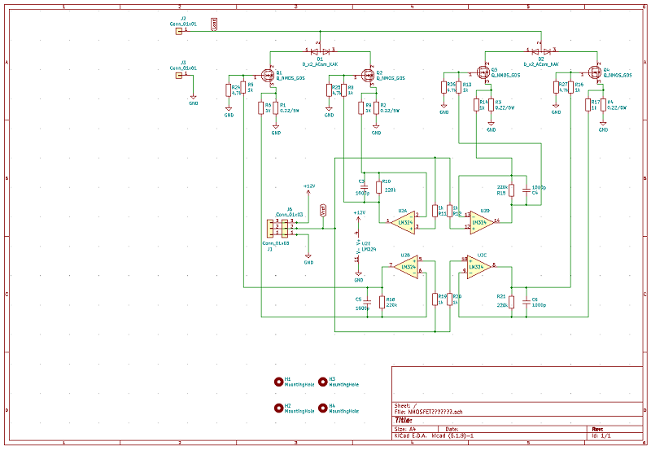This screenshot has height=450, width=651.
Task: Click the H4 mounting hole symbol
Action: [322, 406]
